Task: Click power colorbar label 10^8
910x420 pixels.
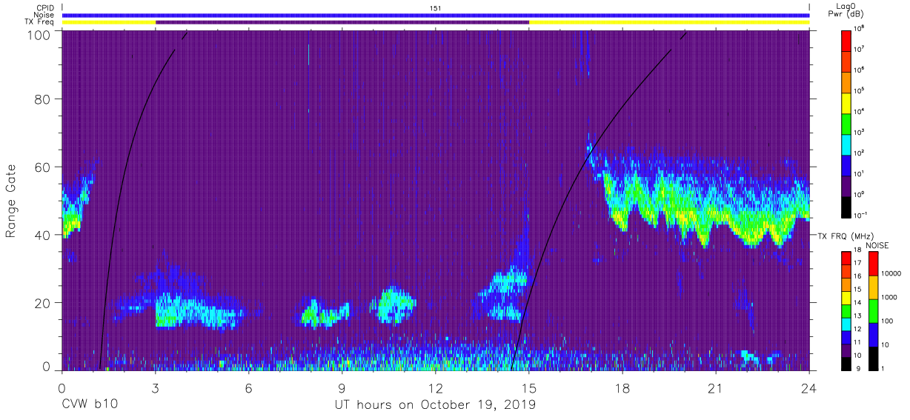Action: (x=860, y=29)
